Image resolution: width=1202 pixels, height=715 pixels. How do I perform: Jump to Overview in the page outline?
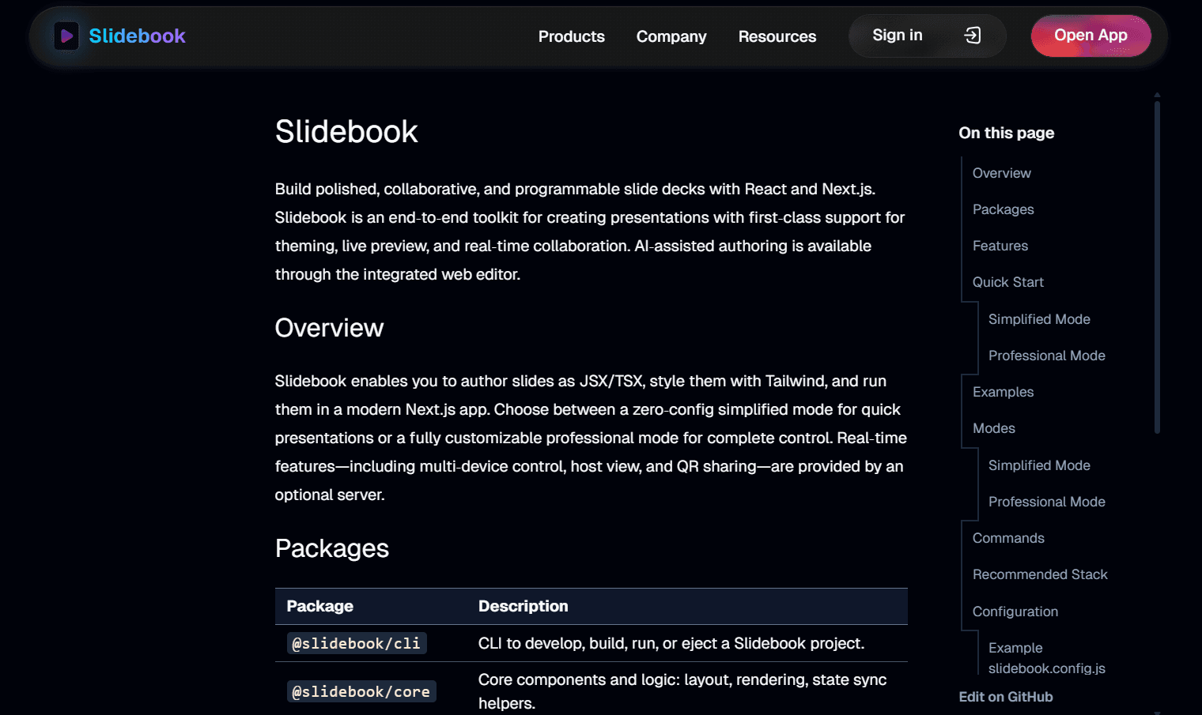tap(1001, 173)
